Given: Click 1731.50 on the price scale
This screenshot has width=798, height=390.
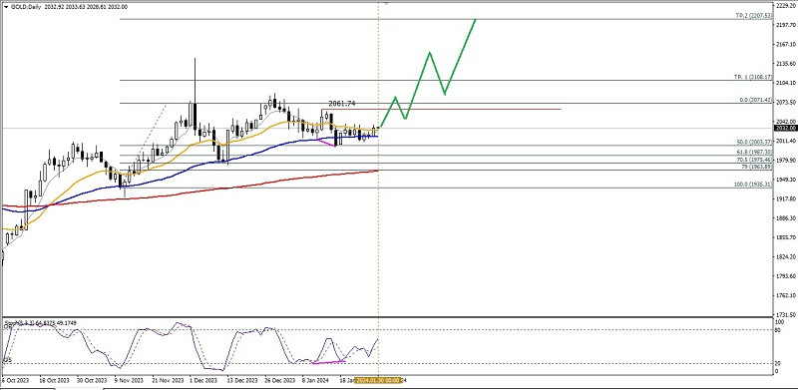Looking at the screenshot, I should (x=786, y=314).
